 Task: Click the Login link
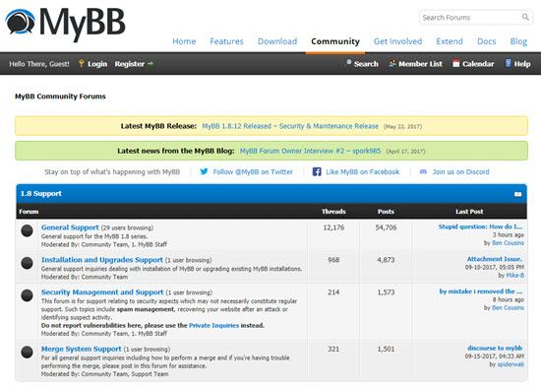click(97, 64)
